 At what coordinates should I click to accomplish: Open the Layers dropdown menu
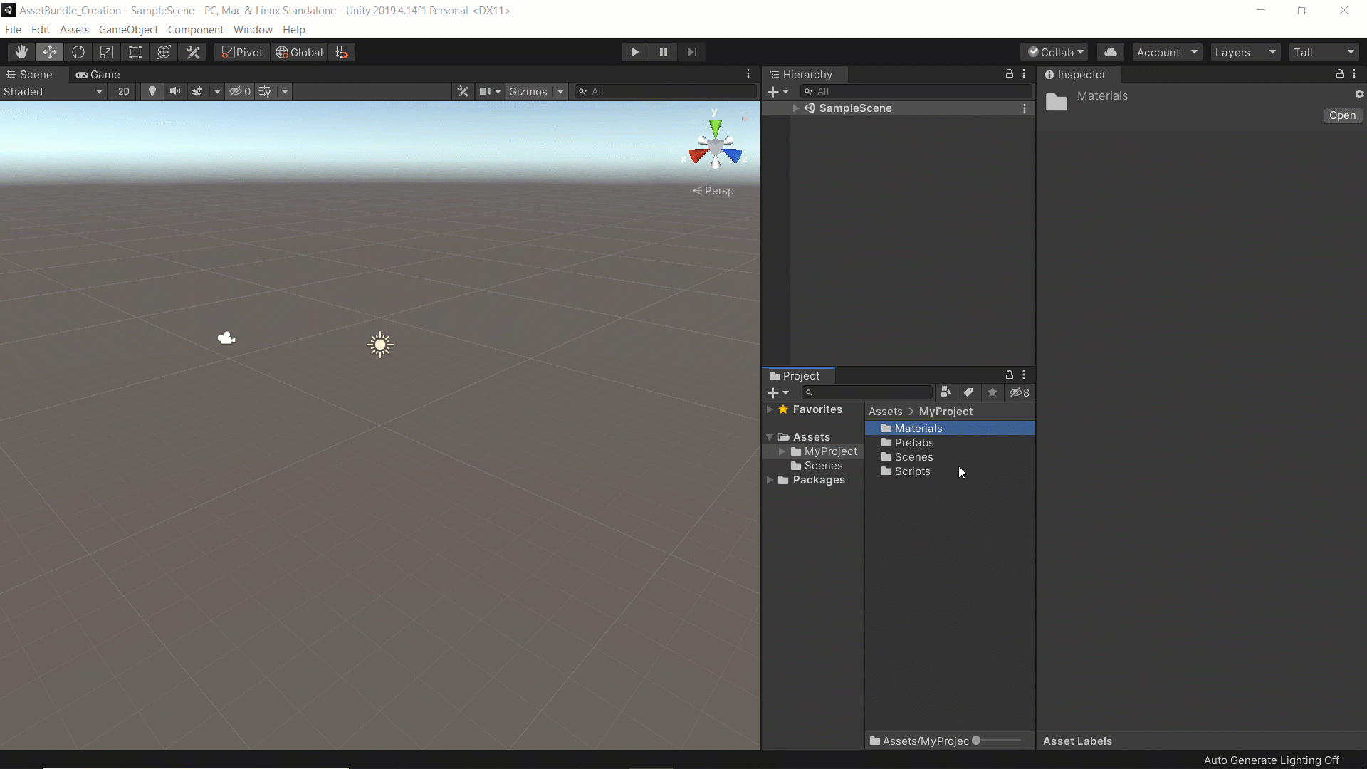tap(1245, 52)
